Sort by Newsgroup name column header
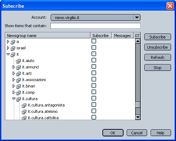176x141 pixels. (x=48, y=36)
